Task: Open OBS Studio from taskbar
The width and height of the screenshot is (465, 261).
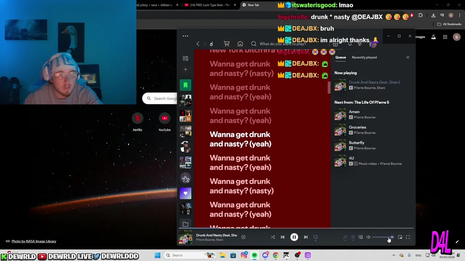Action: click(x=297, y=255)
